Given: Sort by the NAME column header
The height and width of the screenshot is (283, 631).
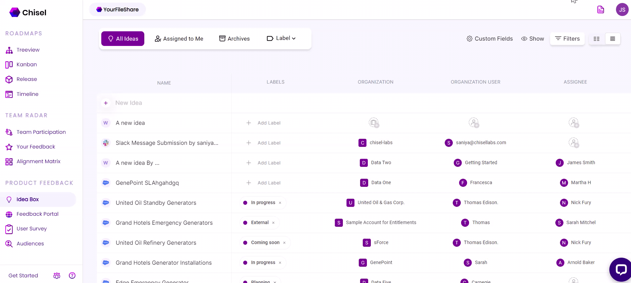Looking at the screenshot, I should click(164, 83).
